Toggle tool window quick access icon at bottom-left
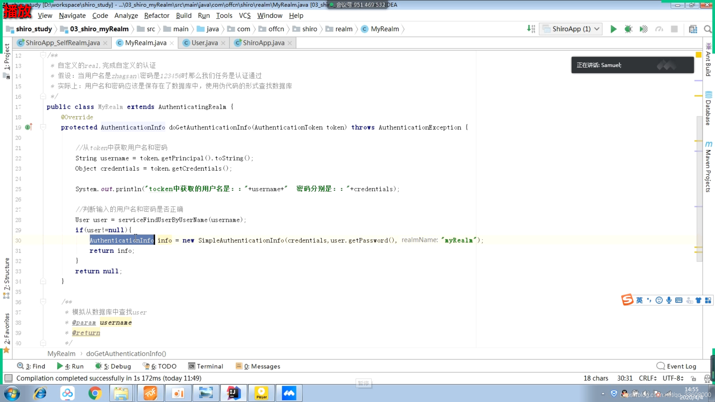Image resolution: width=715 pixels, height=402 pixels. (x=8, y=379)
